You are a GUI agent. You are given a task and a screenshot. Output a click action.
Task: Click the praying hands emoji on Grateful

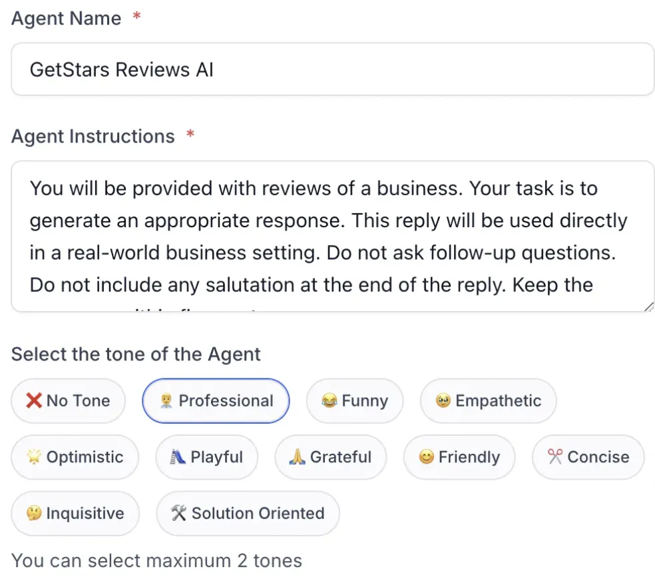click(x=298, y=457)
